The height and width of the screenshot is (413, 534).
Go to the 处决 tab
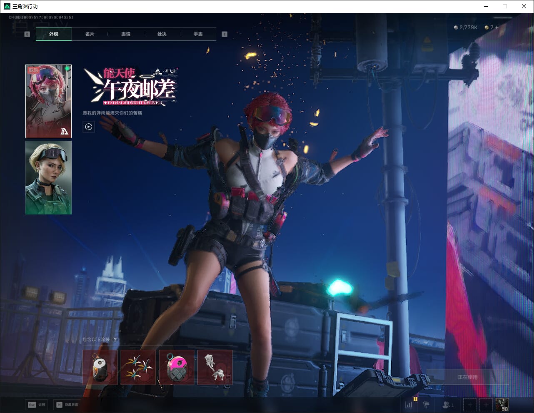coord(162,34)
